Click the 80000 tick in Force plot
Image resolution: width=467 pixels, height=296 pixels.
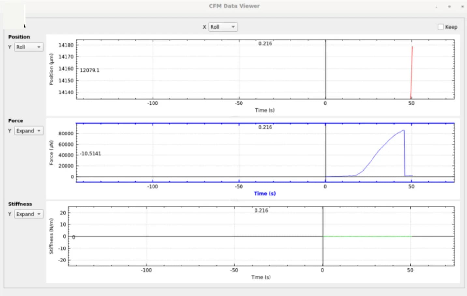tap(66, 133)
